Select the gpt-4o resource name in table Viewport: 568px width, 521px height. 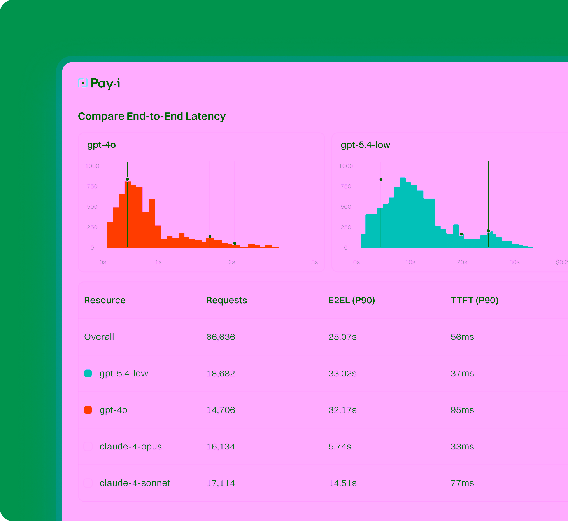[x=113, y=410]
